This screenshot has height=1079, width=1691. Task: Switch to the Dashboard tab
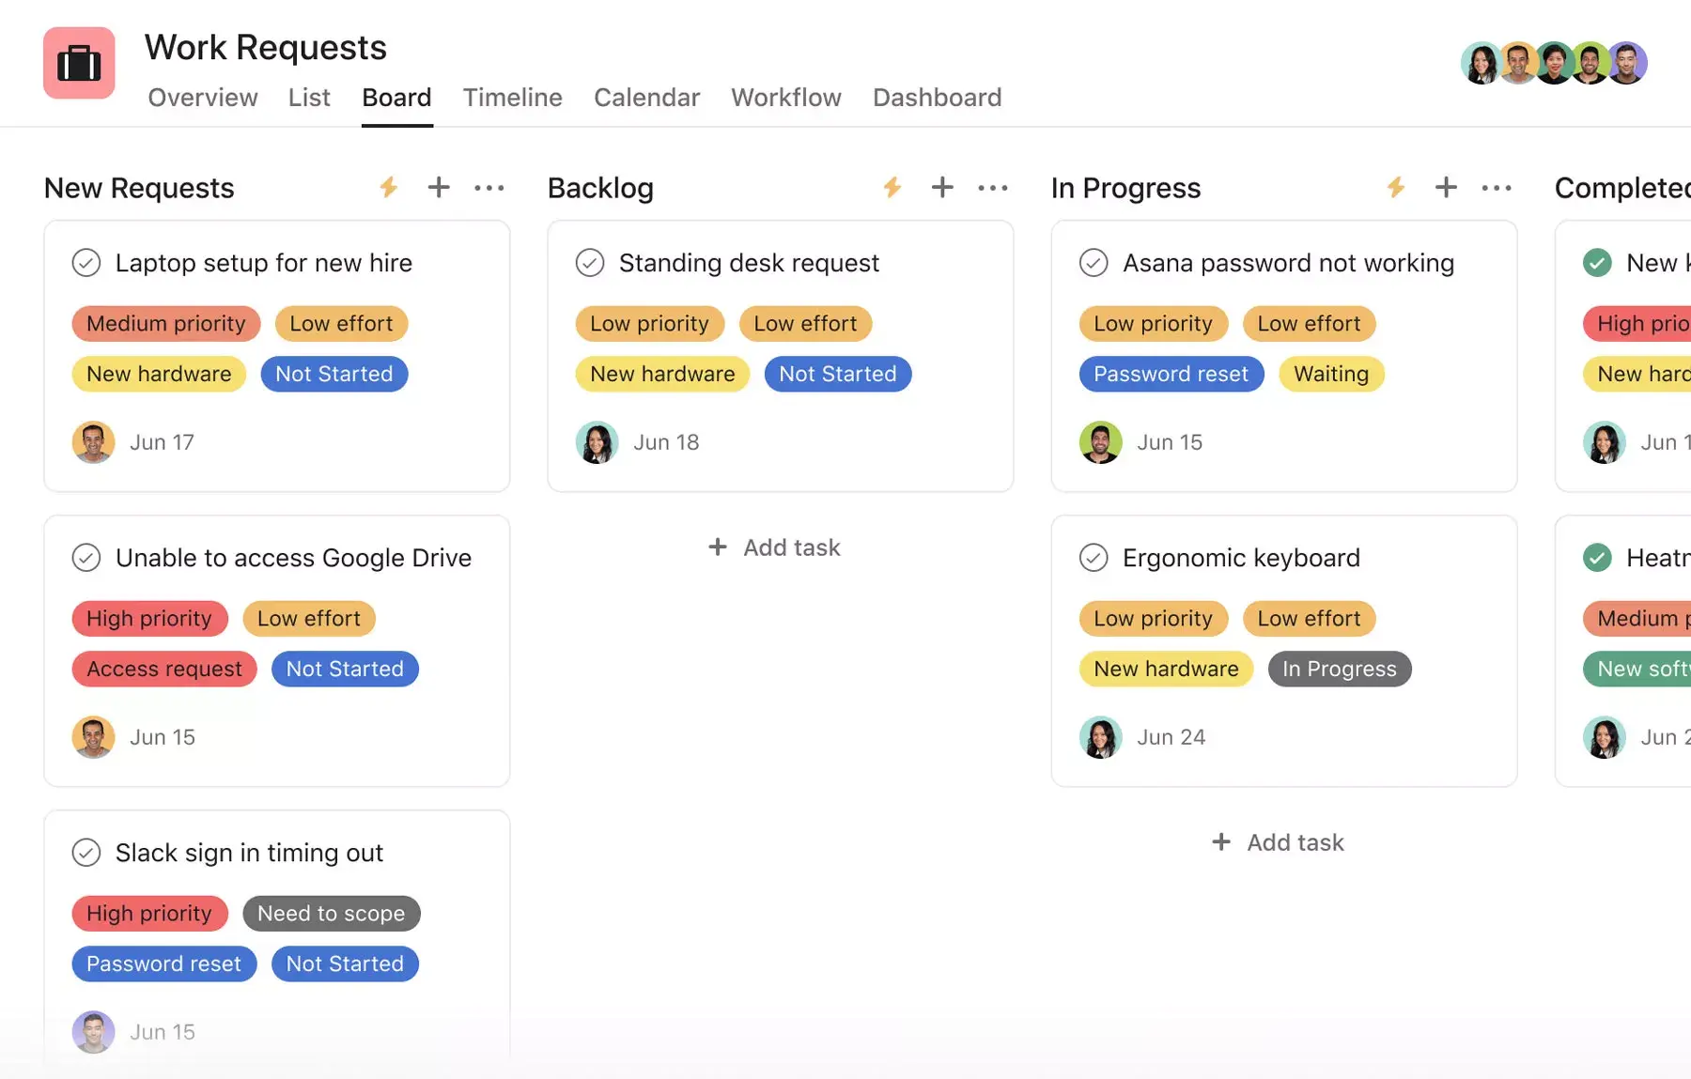(937, 97)
